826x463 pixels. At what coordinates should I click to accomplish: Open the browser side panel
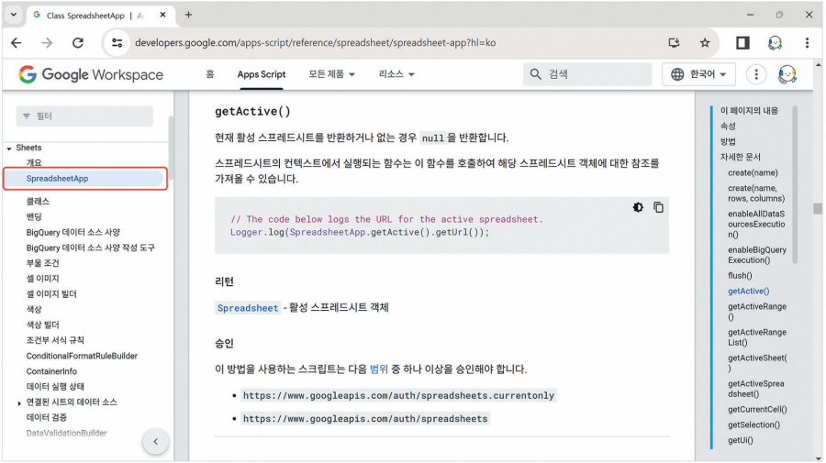(742, 43)
